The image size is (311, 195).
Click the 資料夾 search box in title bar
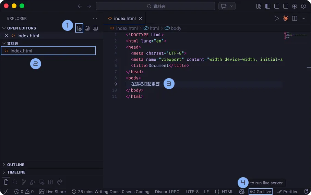155,6
